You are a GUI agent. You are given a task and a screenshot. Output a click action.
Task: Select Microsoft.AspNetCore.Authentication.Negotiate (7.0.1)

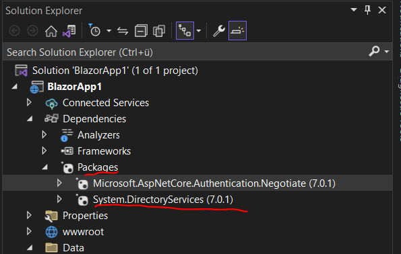214,183
